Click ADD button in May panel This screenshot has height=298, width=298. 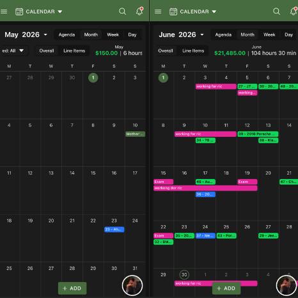click(x=72, y=288)
